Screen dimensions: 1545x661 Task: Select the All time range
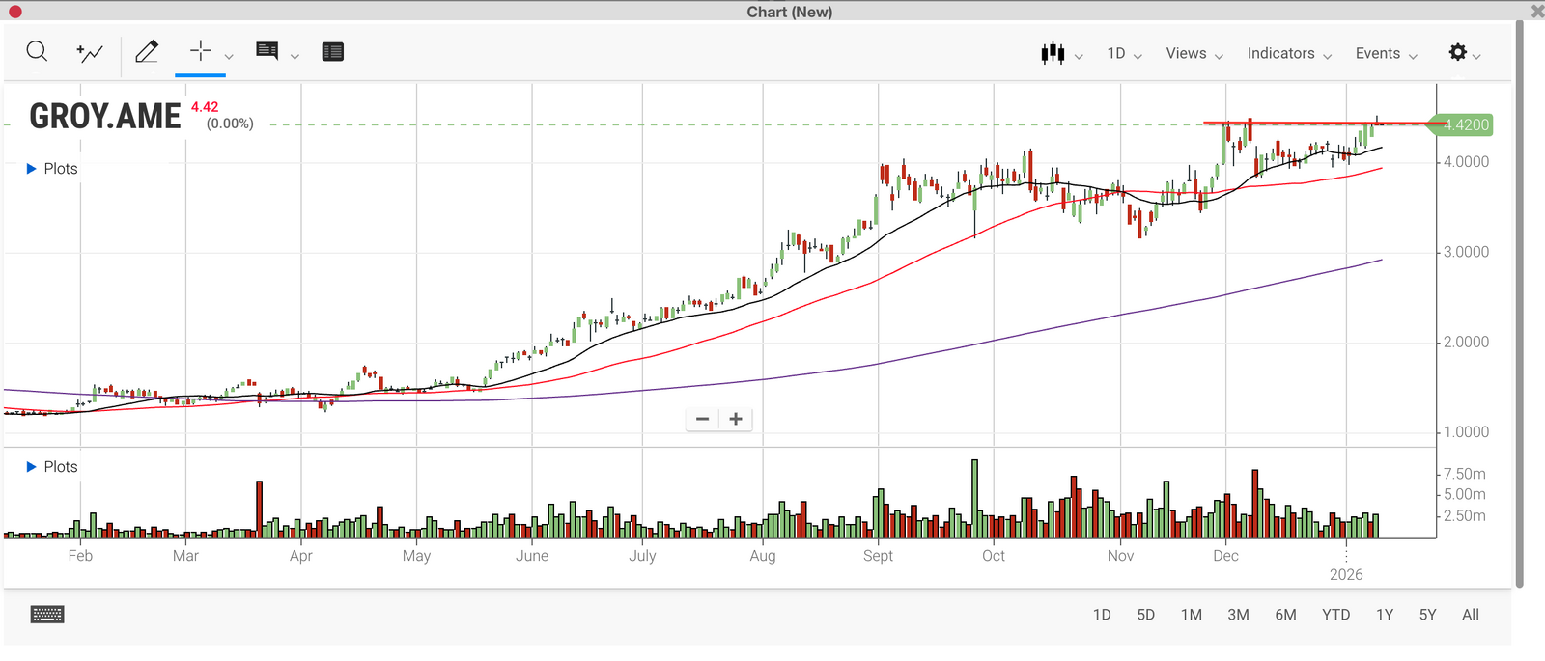click(1471, 615)
